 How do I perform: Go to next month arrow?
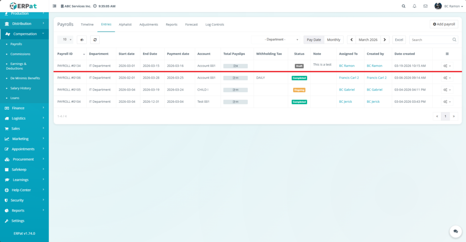tap(385, 40)
